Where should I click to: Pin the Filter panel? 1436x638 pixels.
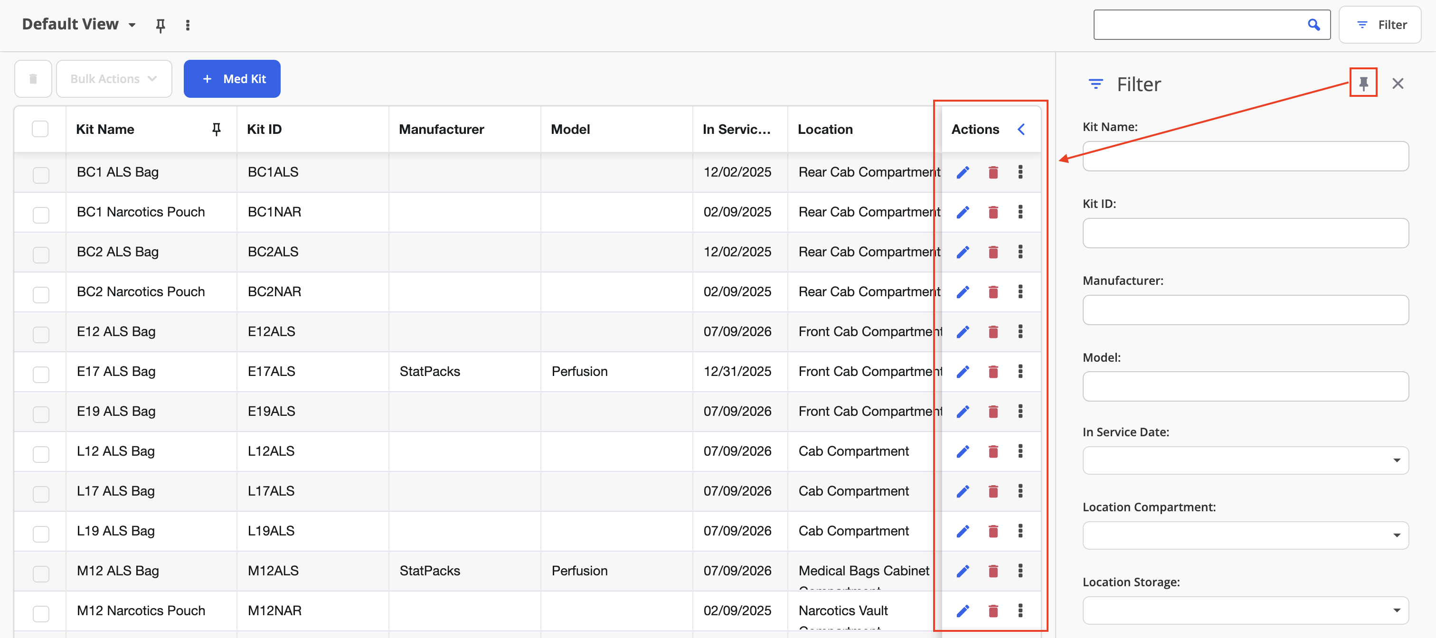click(1363, 83)
